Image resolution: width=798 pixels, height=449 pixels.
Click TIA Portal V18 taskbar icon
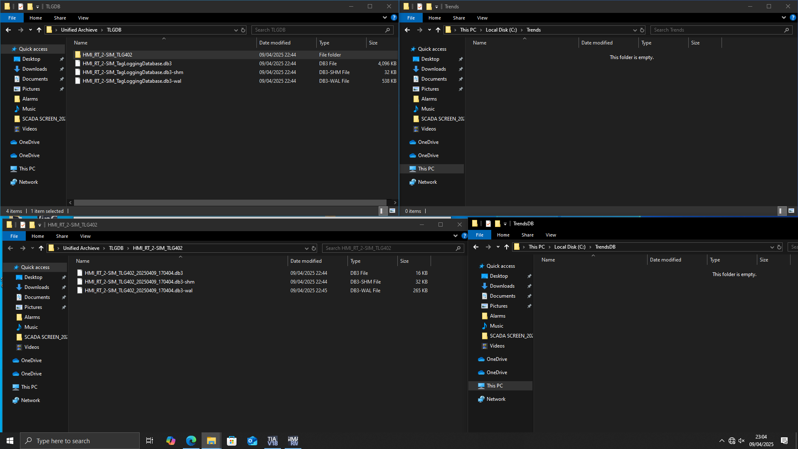pyautogui.click(x=272, y=441)
